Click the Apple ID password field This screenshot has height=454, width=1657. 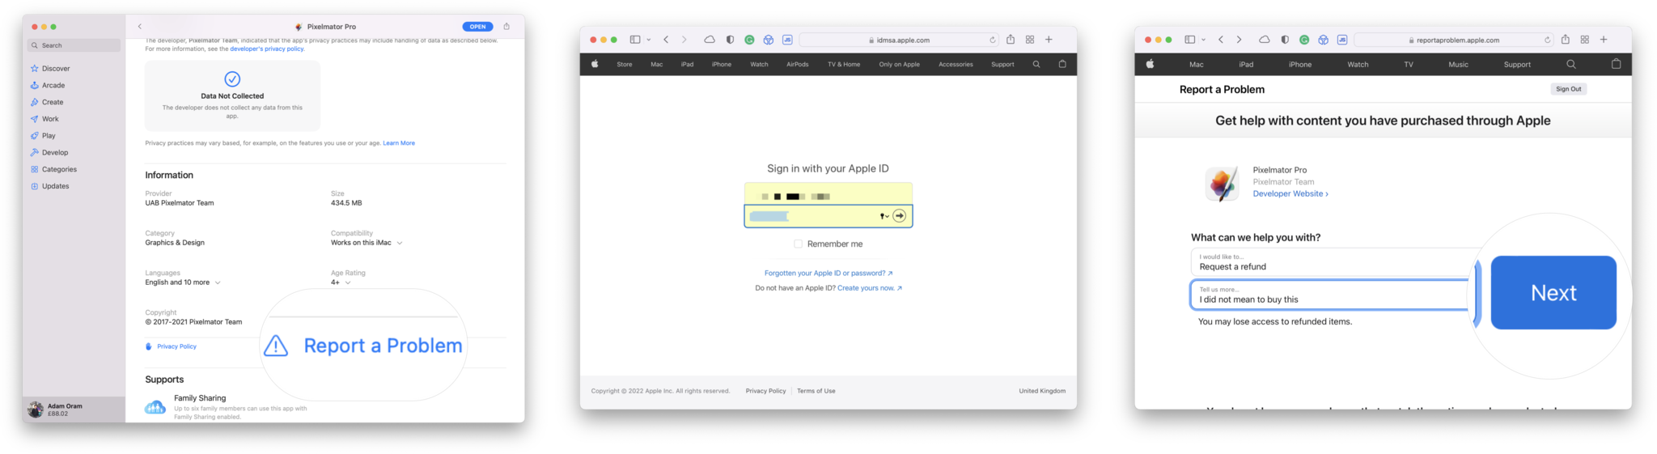point(828,216)
